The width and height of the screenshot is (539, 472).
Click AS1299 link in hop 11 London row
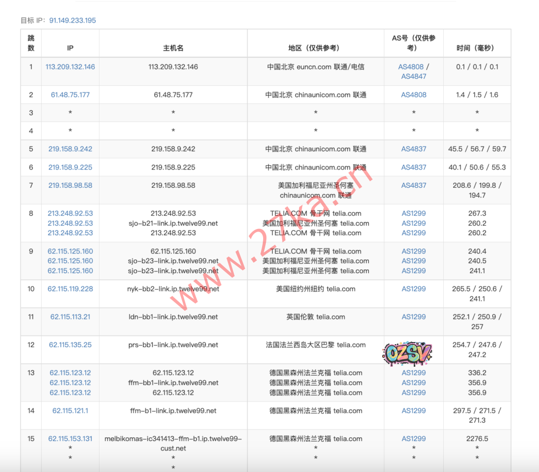click(414, 317)
